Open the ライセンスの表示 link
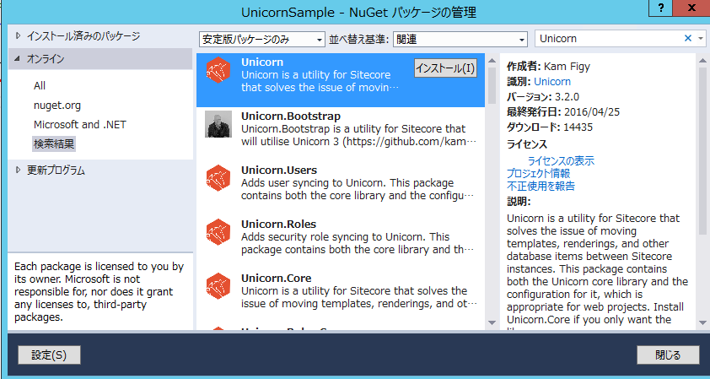The height and width of the screenshot is (379, 710). (561, 160)
